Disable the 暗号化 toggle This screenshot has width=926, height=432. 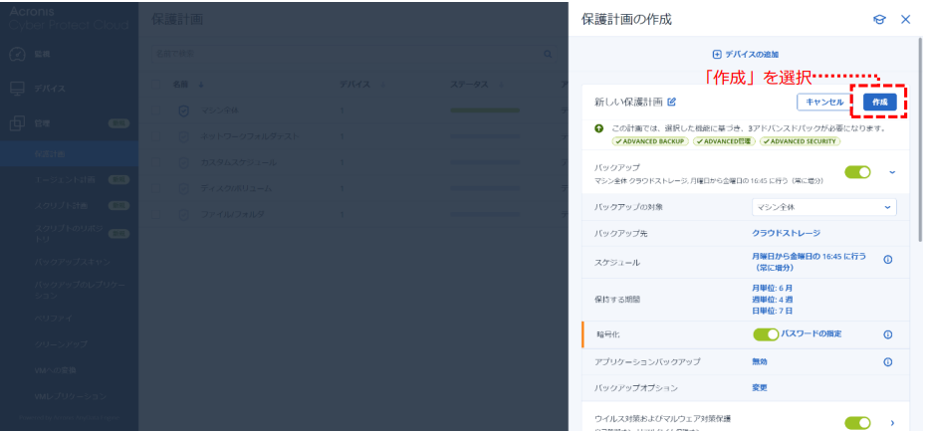click(x=766, y=334)
